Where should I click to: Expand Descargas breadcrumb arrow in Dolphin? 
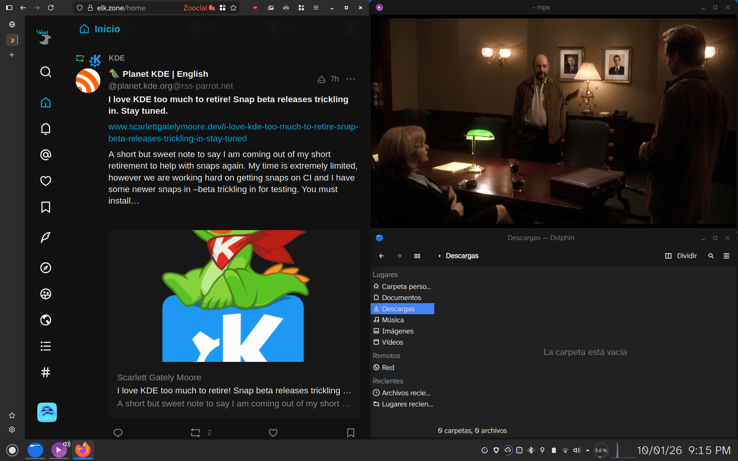click(439, 256)
